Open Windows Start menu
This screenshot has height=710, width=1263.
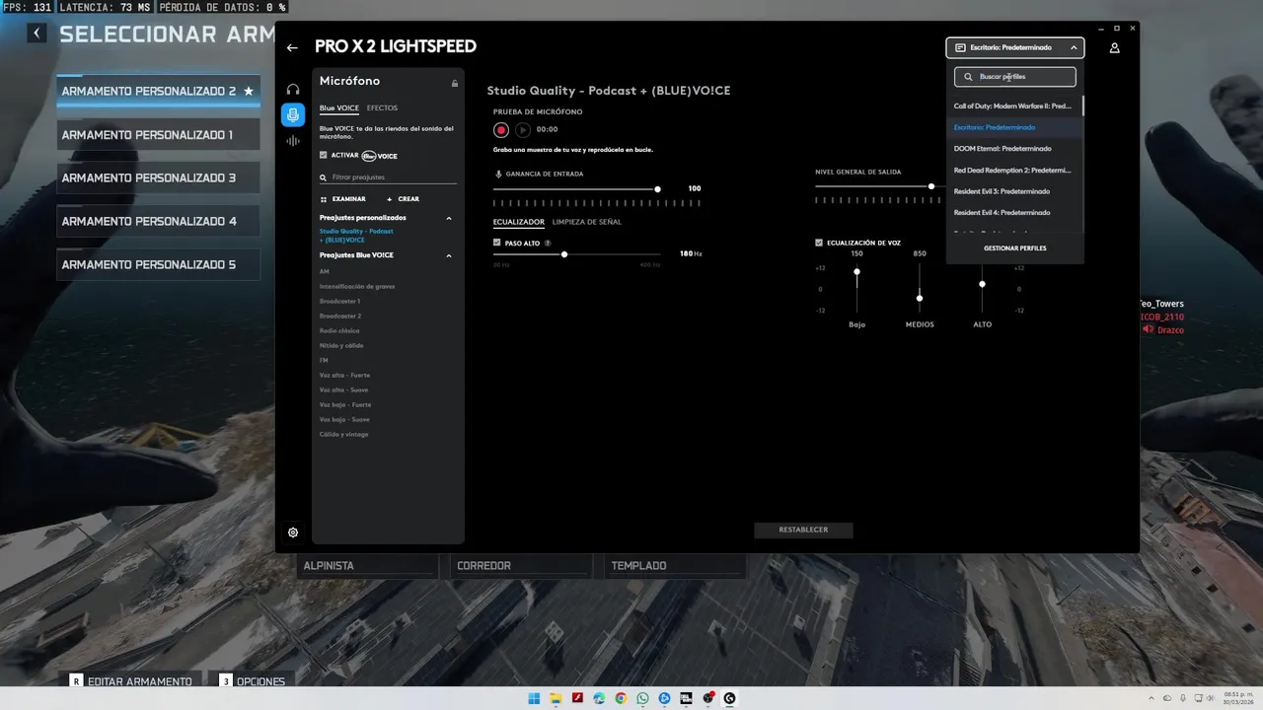(x=534, y=698)
